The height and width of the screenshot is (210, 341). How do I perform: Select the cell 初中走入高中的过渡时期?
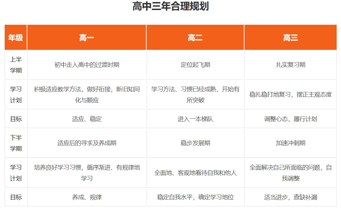(x=86, y=65)
